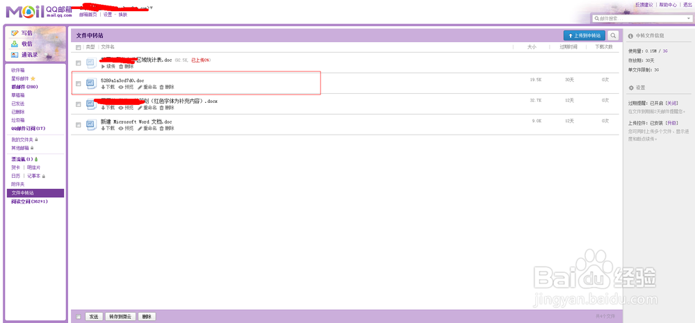Click the star icon next to 星标邮件

point(33,78)
